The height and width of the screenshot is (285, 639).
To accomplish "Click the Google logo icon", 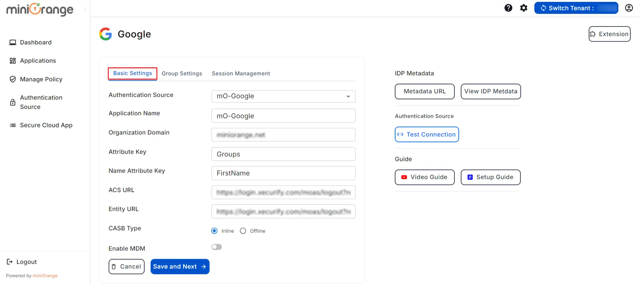I will click(106, 34).
